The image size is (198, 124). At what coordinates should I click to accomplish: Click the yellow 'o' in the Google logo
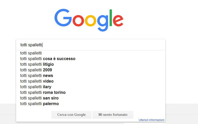(90, 21)
